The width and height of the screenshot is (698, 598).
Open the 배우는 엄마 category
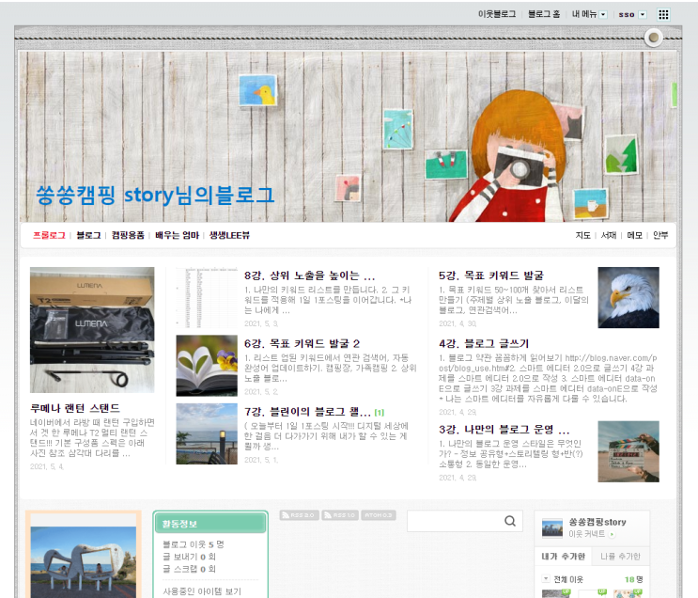177,235
